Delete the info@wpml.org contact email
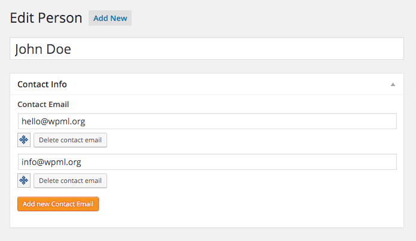The image size is (416, 241). pos(70,181)
